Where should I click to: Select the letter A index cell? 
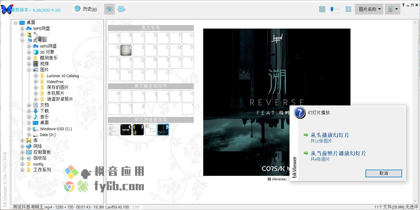coord(114,38)
